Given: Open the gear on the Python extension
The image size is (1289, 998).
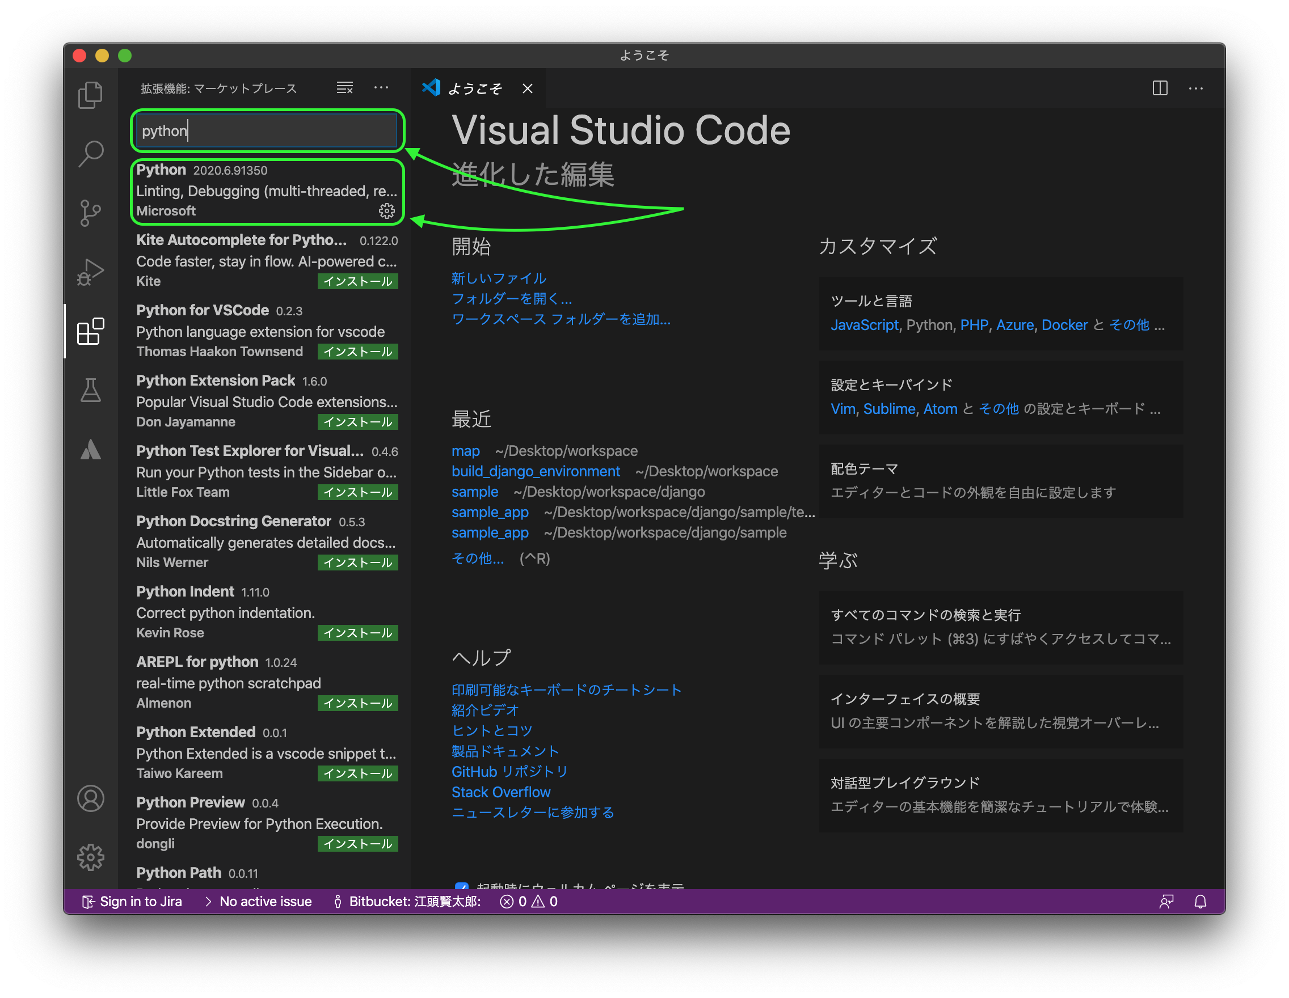Looking at the screenshot, I should pos(387,211).
